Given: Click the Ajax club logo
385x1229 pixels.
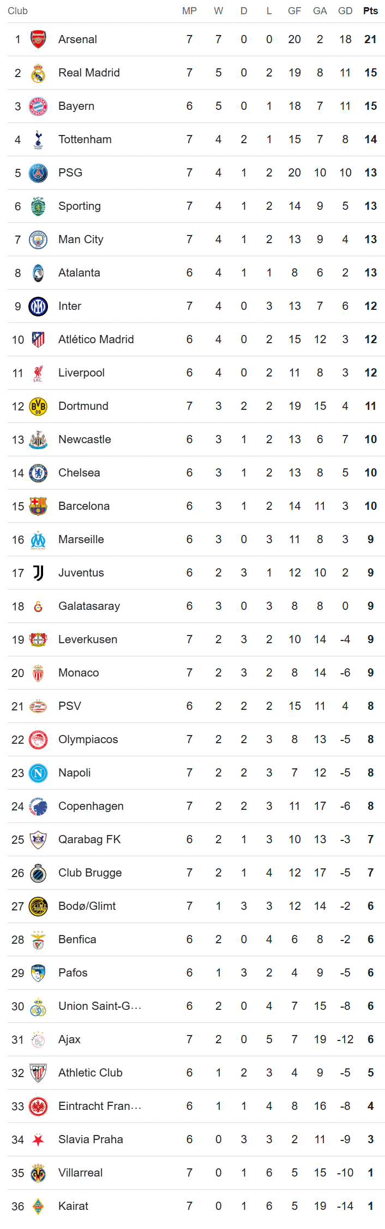Looking at the screenshot, I should point(38,1039).
